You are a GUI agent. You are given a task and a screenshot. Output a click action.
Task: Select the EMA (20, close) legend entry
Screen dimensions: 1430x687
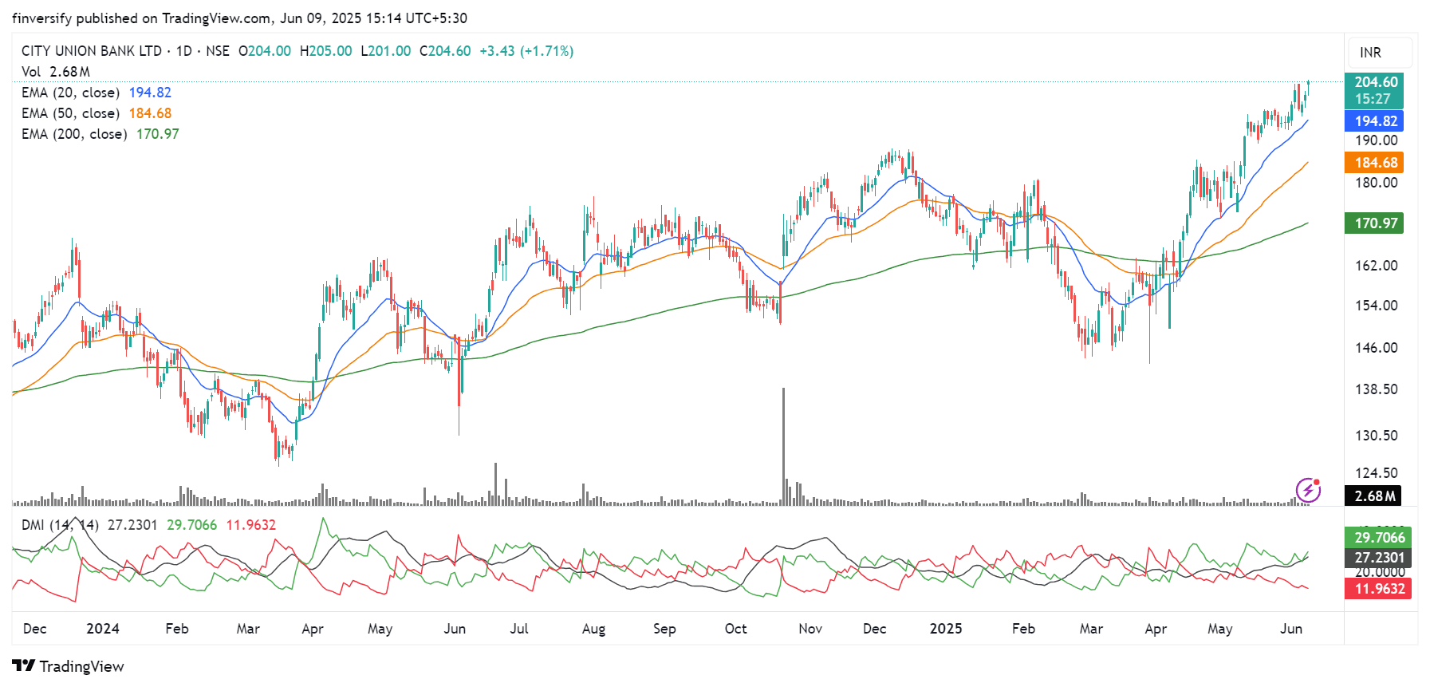tap(97, 93)
